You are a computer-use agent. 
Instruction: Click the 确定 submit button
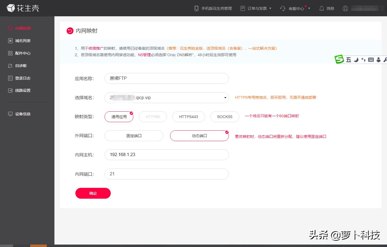93,193
